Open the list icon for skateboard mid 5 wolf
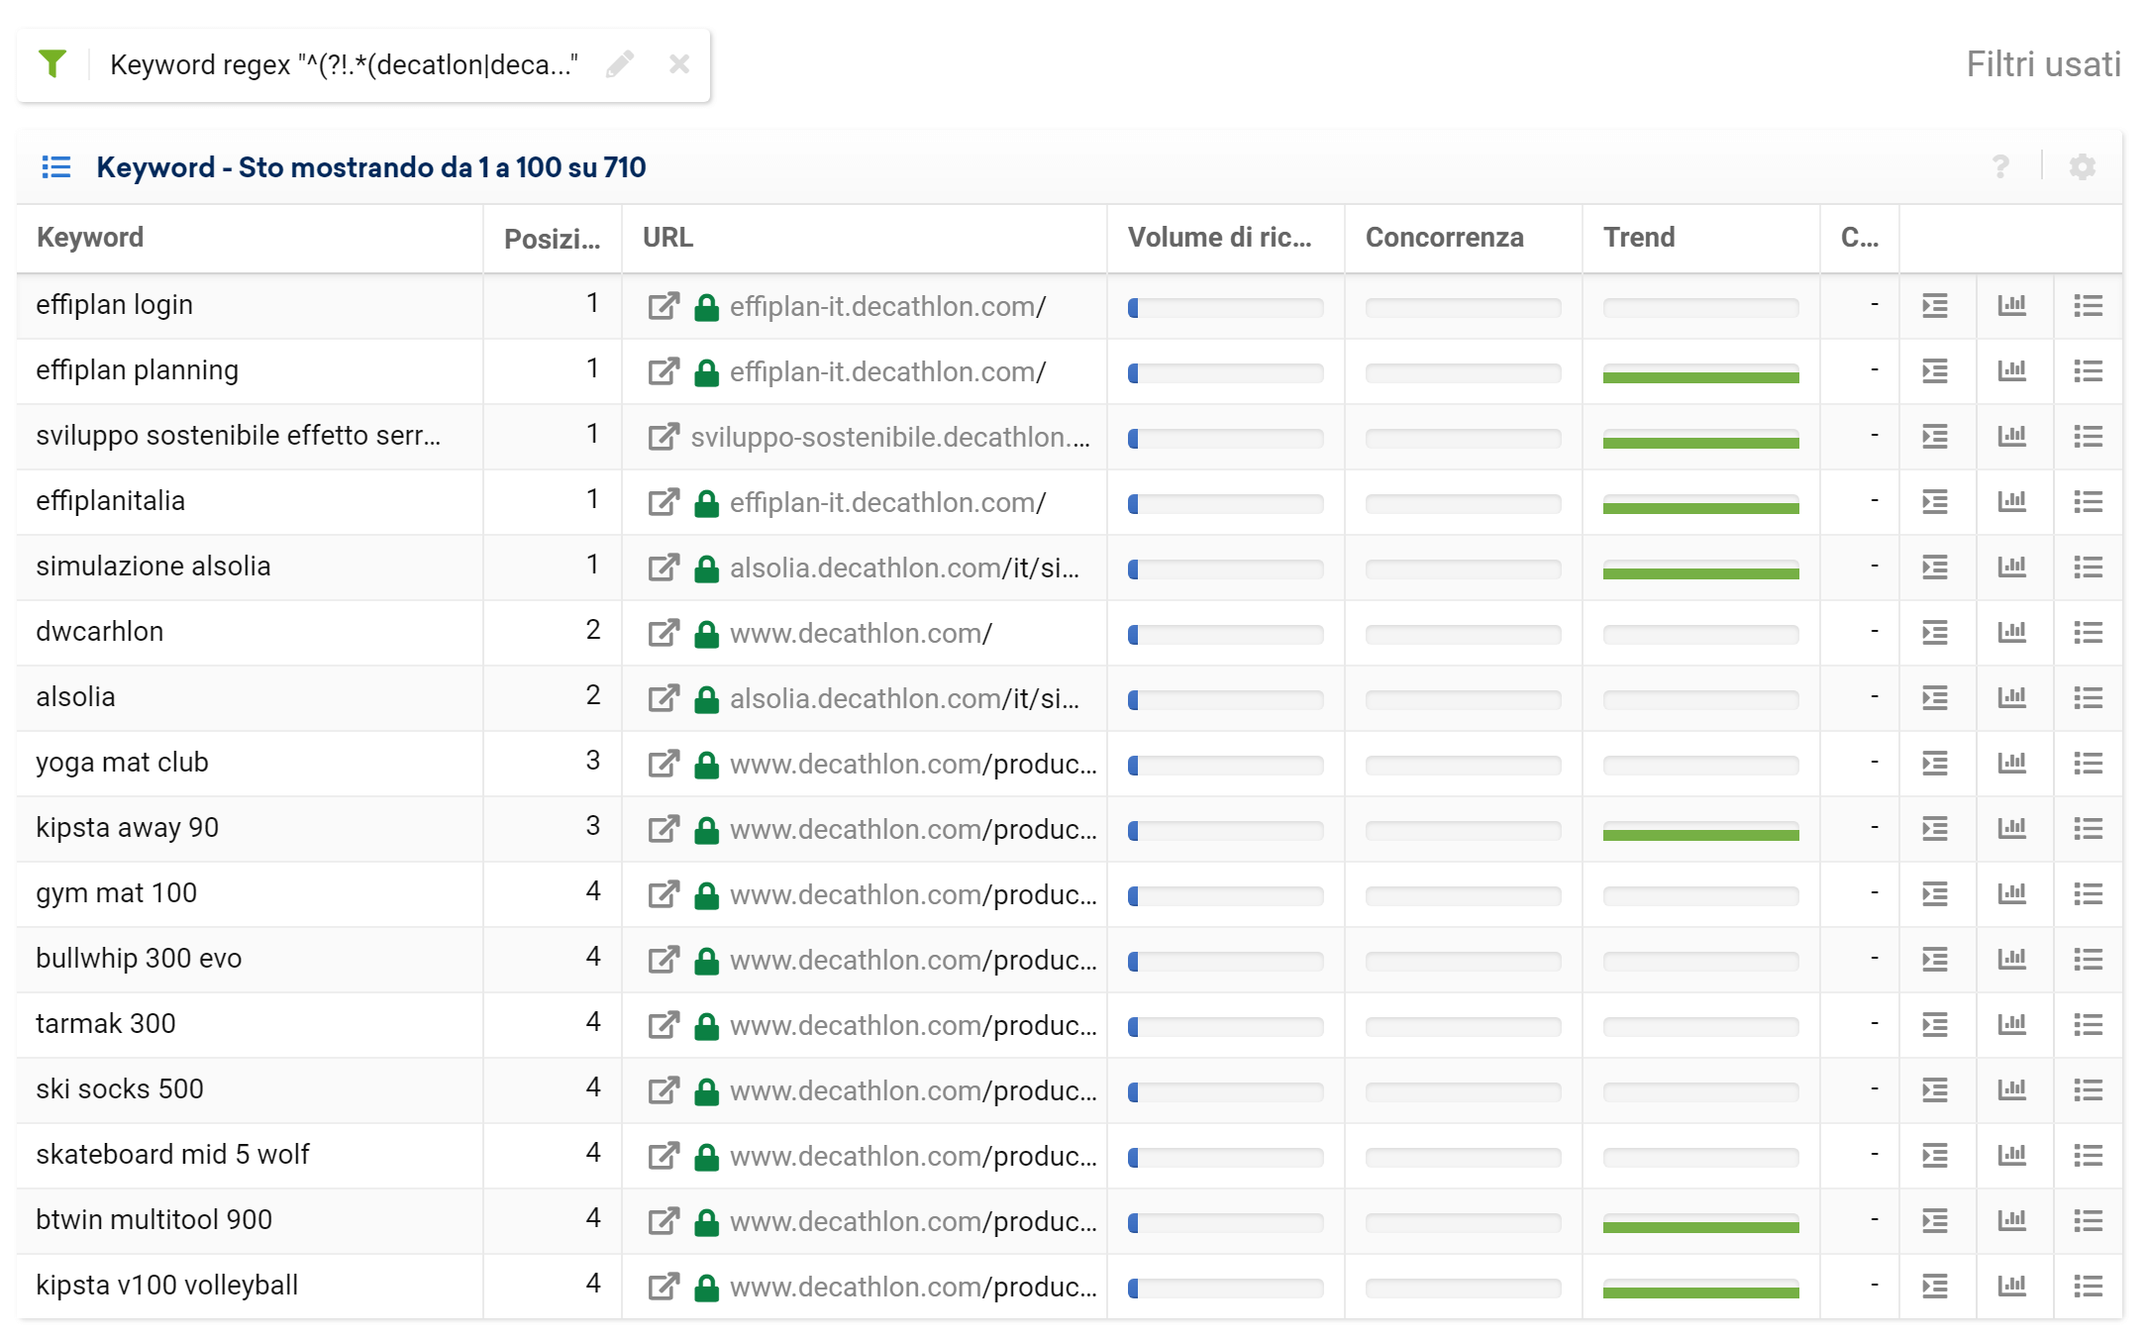This screenshot has height=1343, width=2147. pos(2088,1156)
